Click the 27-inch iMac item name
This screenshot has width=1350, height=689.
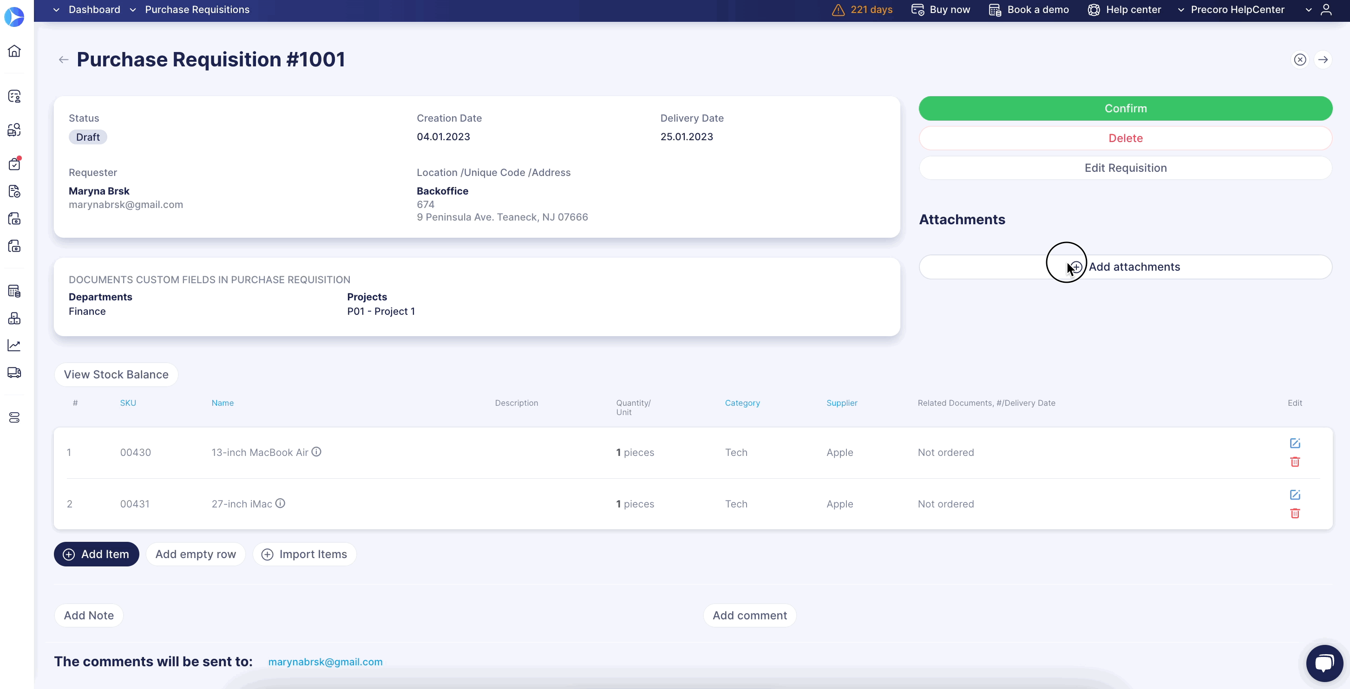pyautogui.click(x=242, y=504)
